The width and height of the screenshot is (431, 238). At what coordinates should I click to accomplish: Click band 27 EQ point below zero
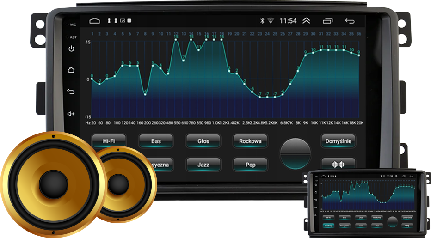coord(290,84)
